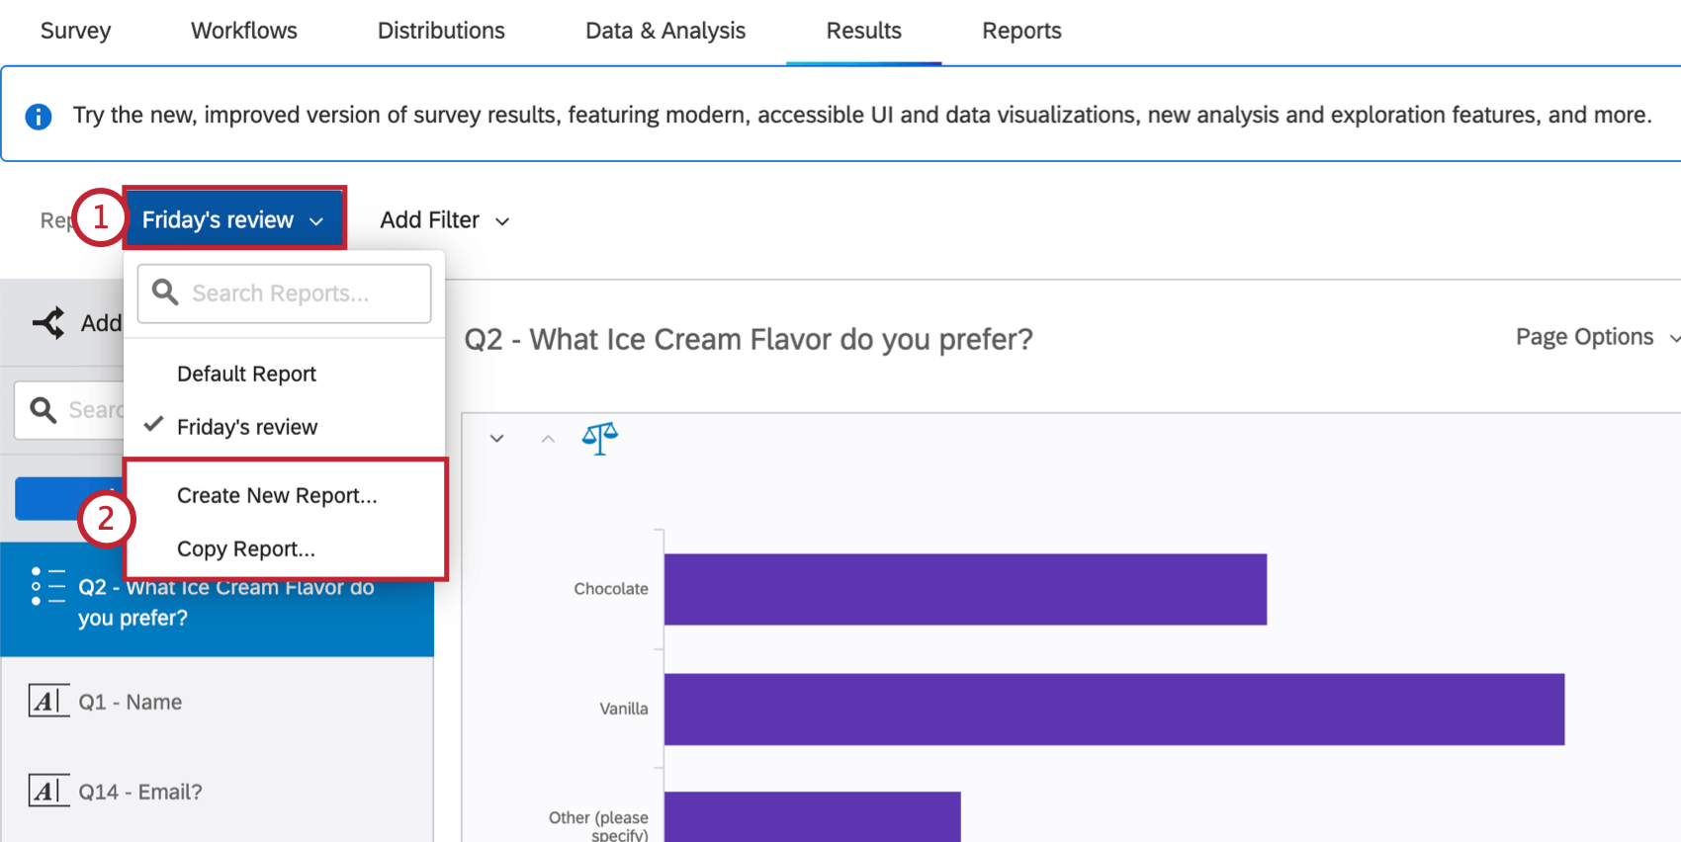
Task: Click the magnifier in Search Reports field
Action: (x=165, y=293)
